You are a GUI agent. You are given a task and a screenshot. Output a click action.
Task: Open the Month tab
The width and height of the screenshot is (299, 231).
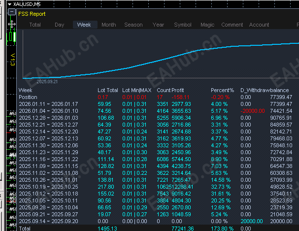109,25
